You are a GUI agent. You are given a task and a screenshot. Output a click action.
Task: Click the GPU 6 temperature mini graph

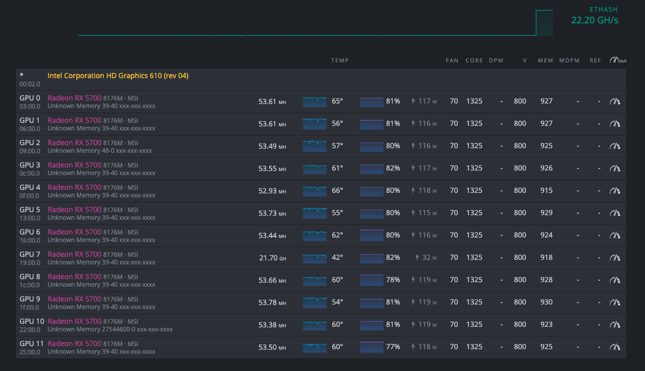coord(314,235)
